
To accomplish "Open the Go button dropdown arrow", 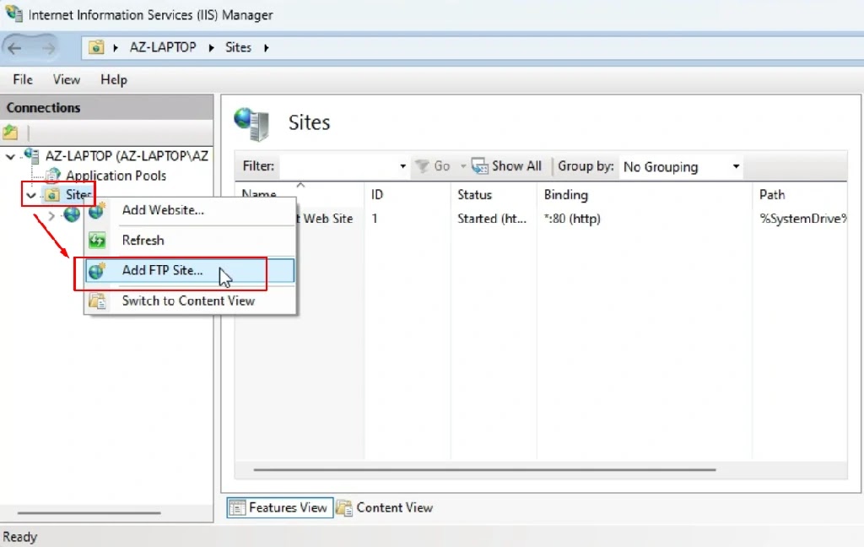I will click(463, 166).
